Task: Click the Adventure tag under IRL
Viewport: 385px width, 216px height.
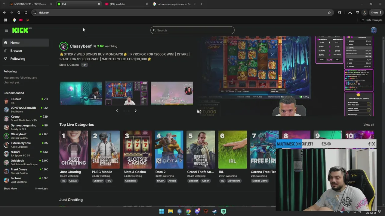Action: (234, 181)
